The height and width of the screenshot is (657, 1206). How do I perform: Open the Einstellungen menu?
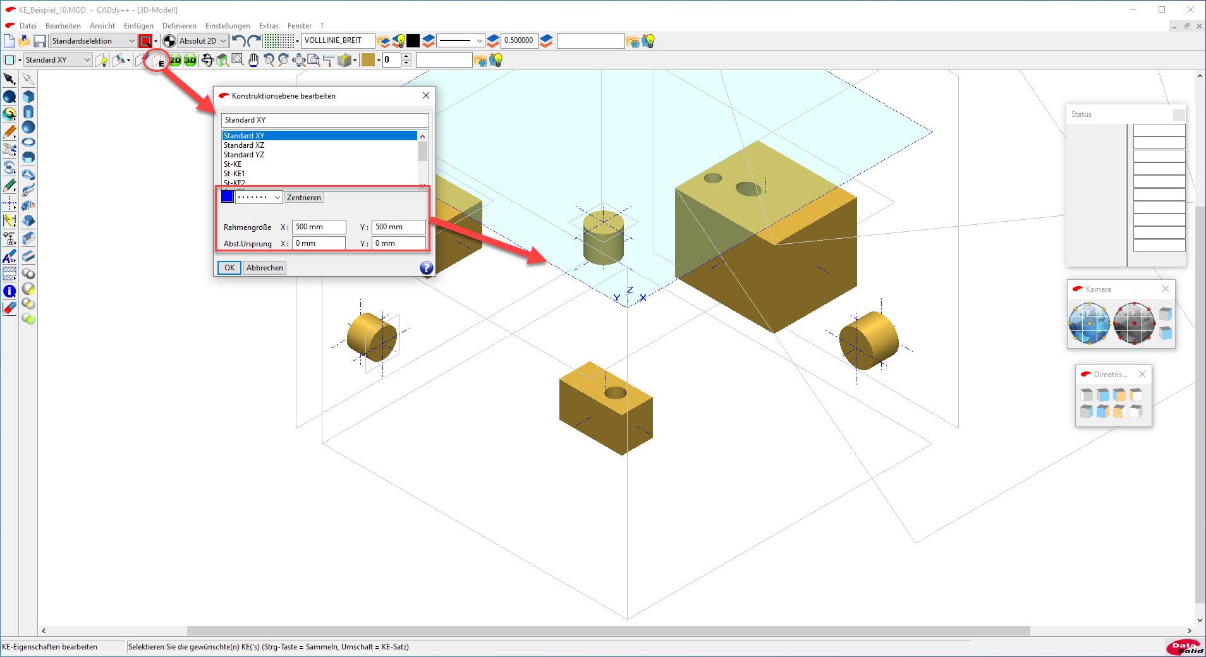click(x=228, y=26)
